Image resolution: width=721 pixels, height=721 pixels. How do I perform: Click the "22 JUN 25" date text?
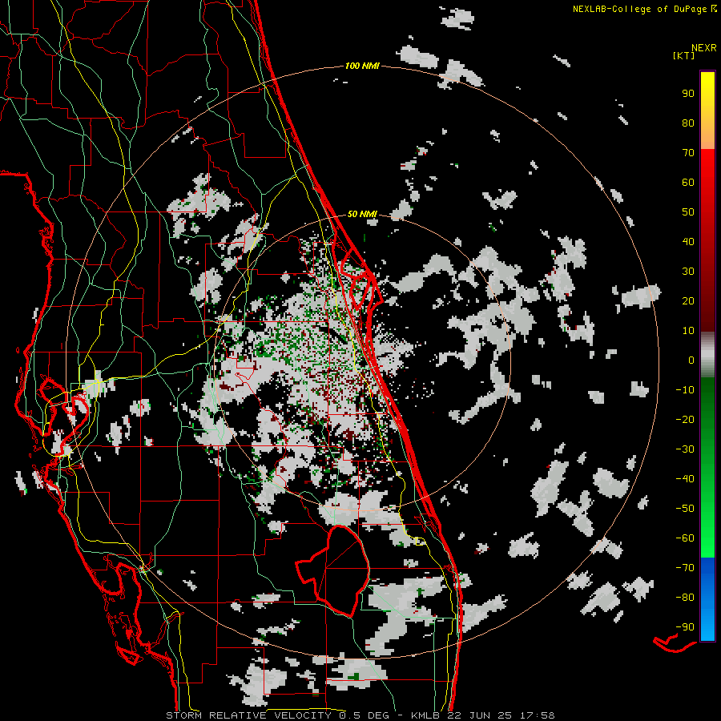tap(480, 715)
